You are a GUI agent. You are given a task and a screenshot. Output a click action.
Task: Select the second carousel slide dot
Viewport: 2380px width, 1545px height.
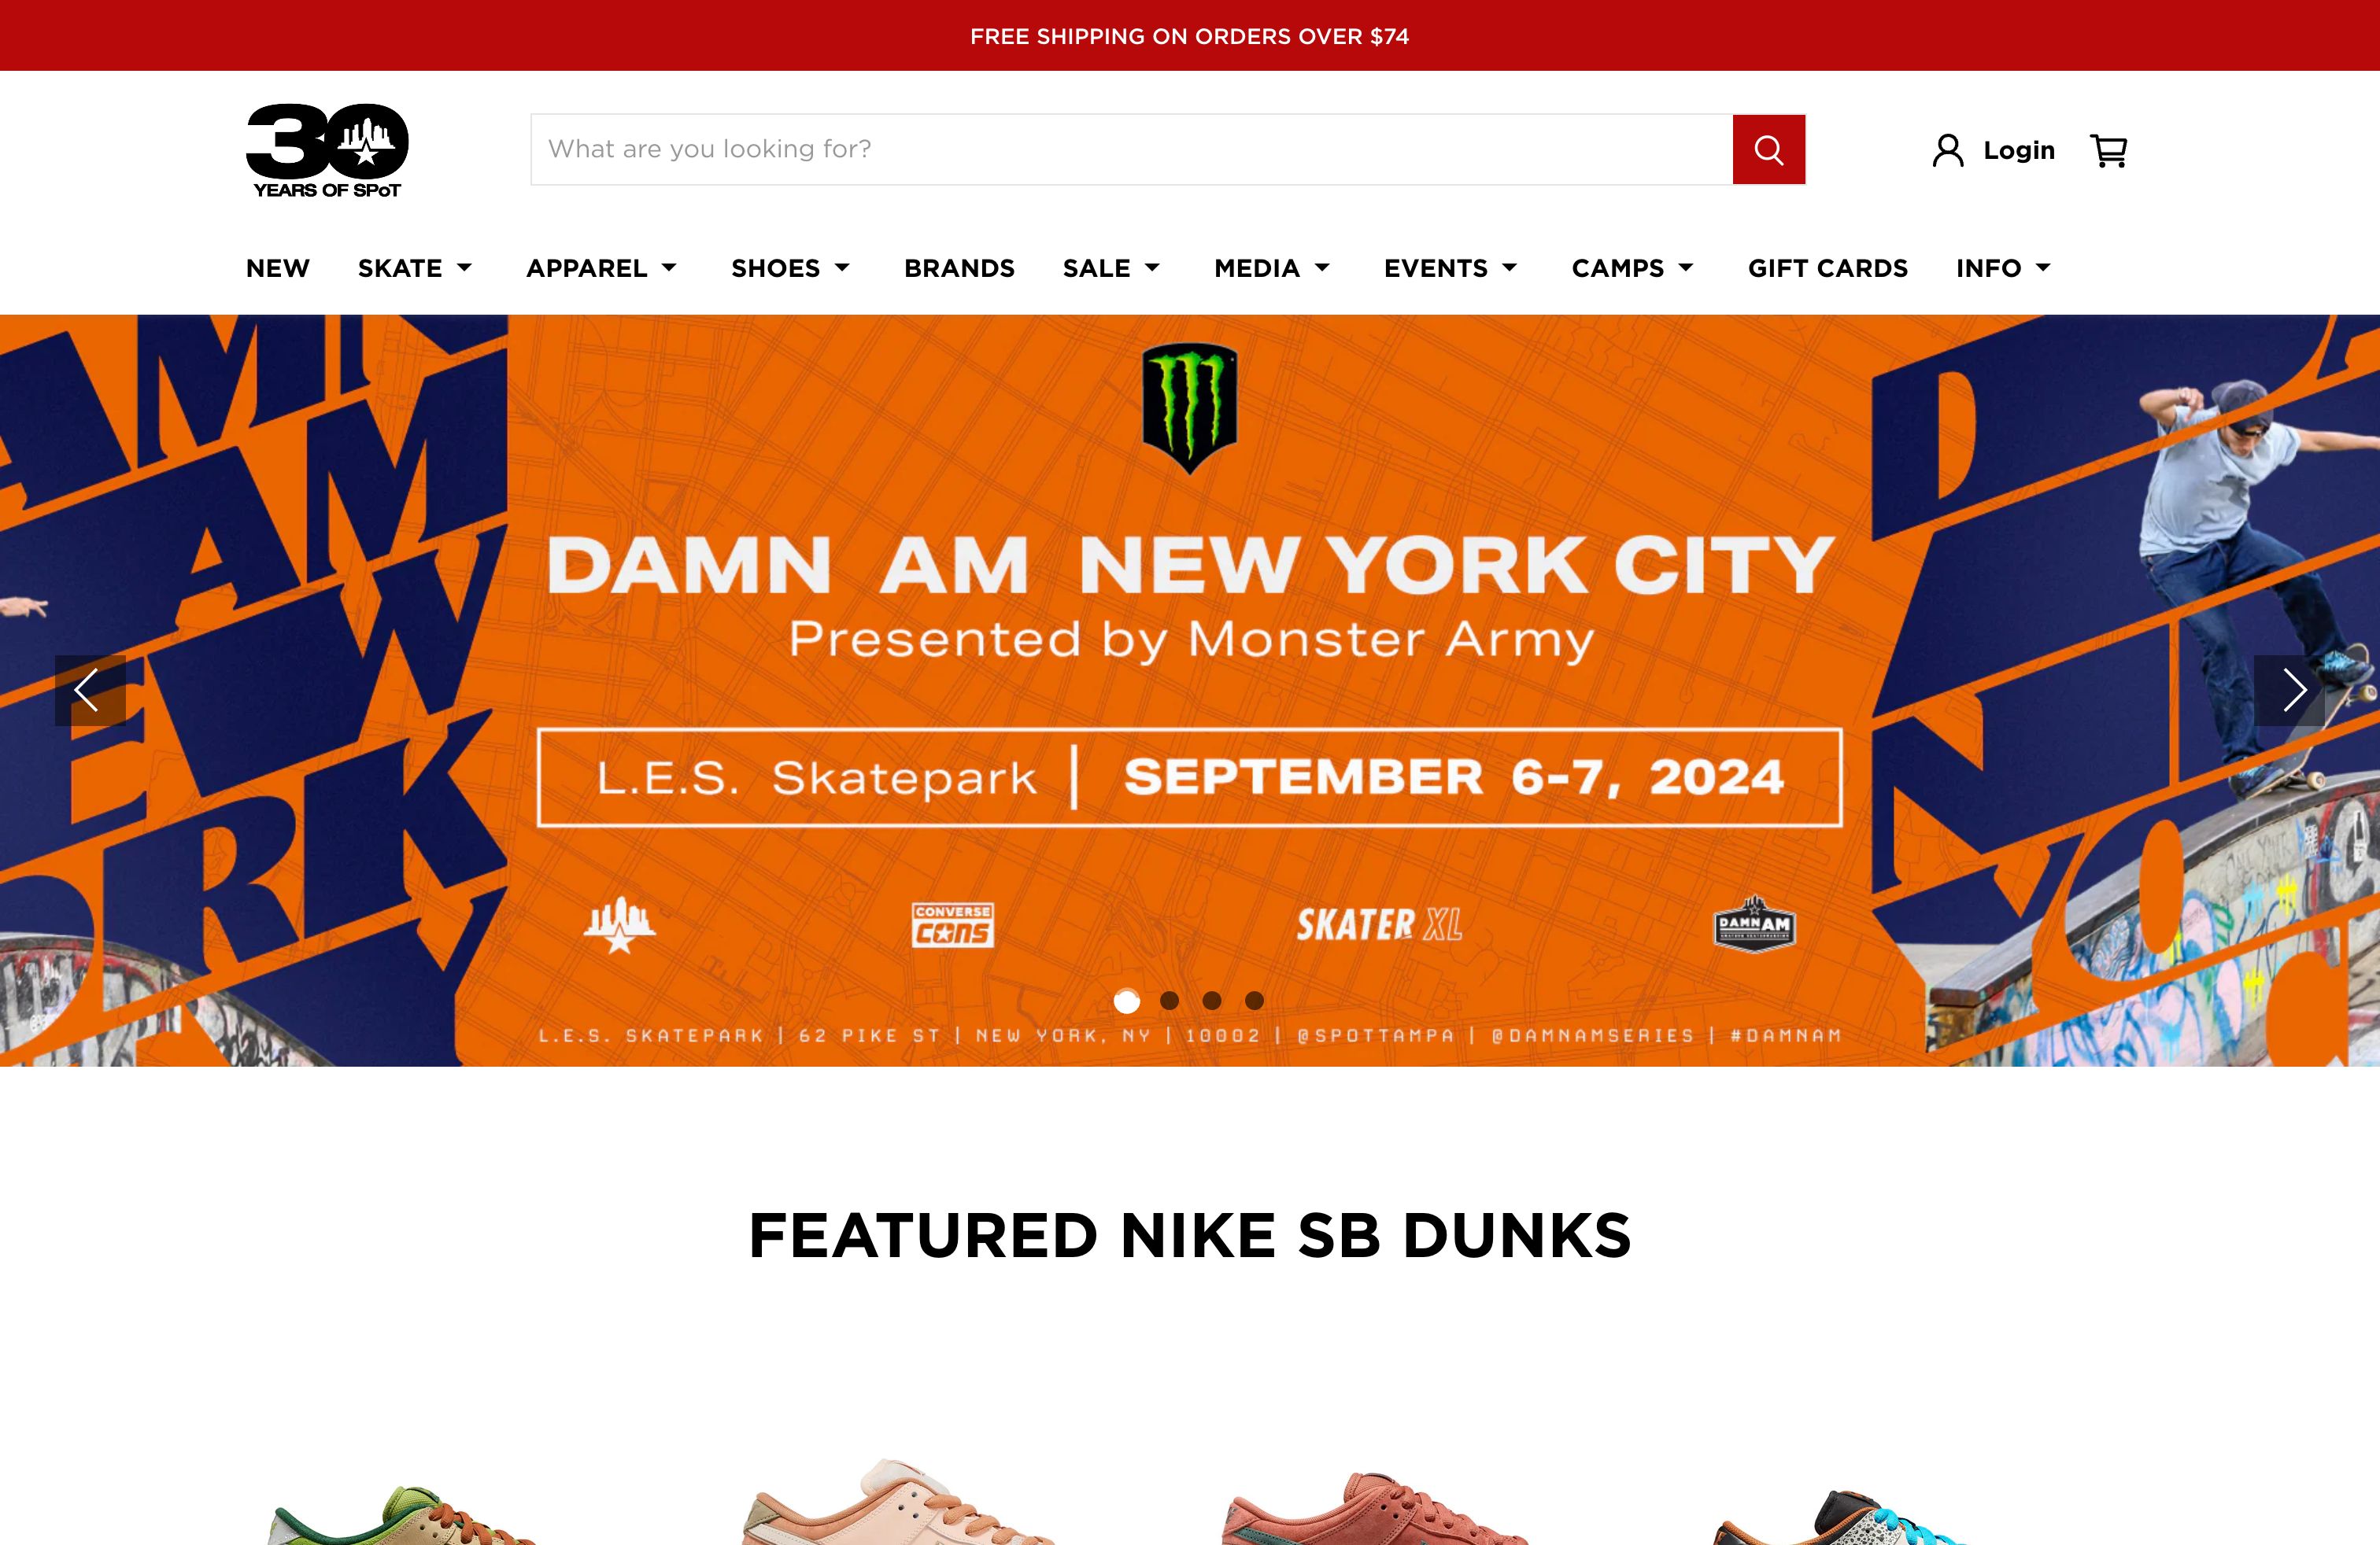1169,1001
